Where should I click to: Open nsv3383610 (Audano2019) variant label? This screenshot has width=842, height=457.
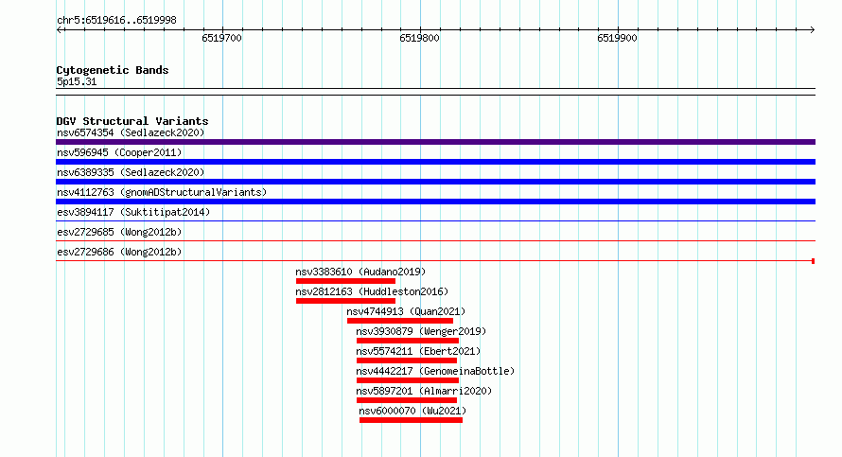coord(360,272)
